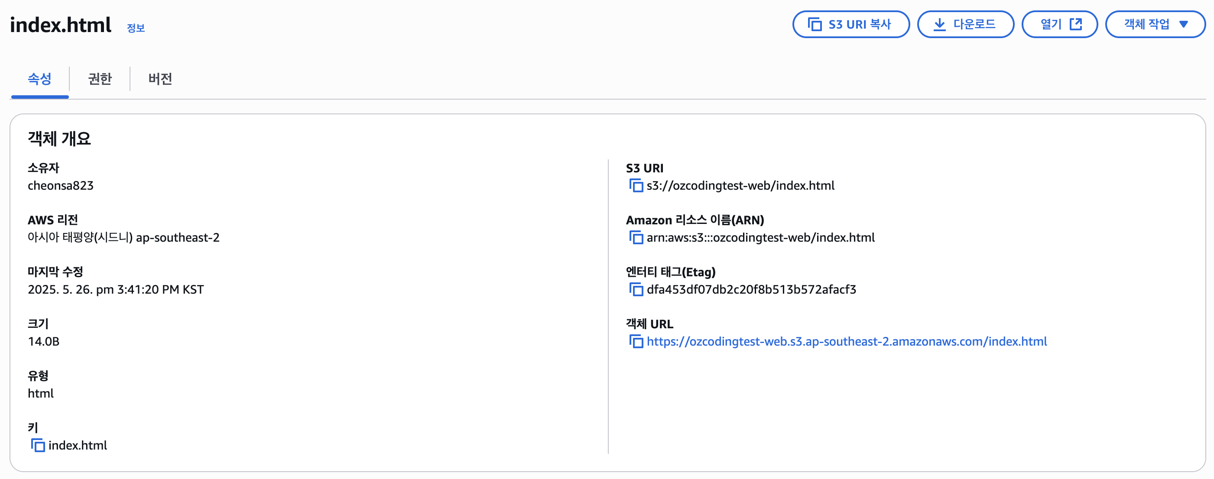Click the Etag hash value text
This screenshot has width=1214, height=479.
point(751,289)
